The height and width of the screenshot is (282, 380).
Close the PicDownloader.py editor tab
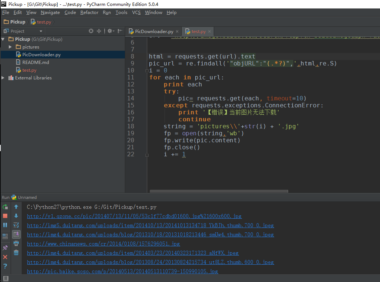(x=177, y=32)
